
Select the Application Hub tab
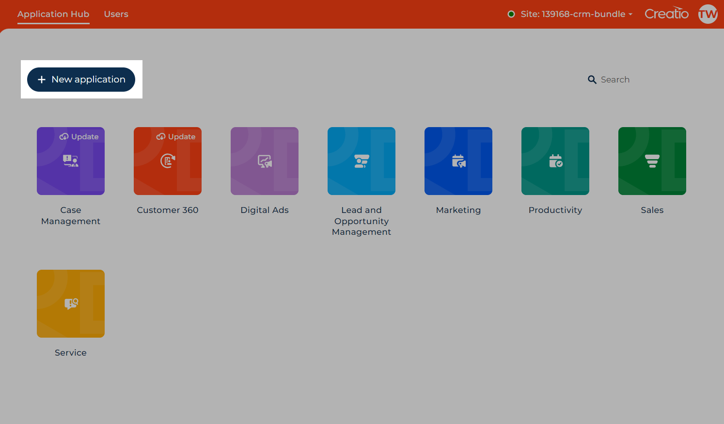53,14
